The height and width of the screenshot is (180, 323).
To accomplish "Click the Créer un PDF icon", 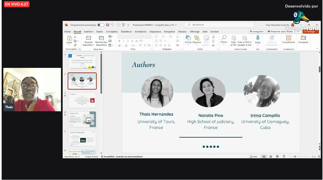I will click(233, 38).
